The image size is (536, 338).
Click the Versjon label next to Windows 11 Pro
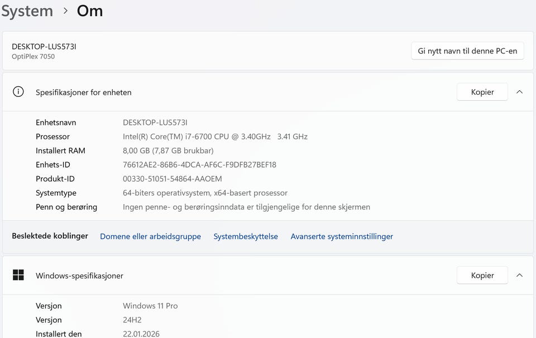coord(49,306)
